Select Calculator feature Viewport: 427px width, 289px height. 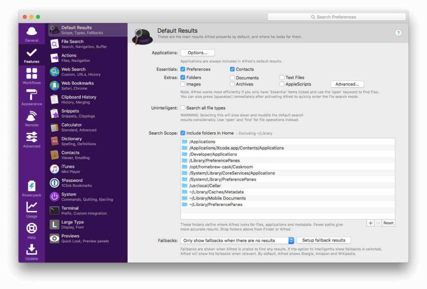click(x=88, y=127)
